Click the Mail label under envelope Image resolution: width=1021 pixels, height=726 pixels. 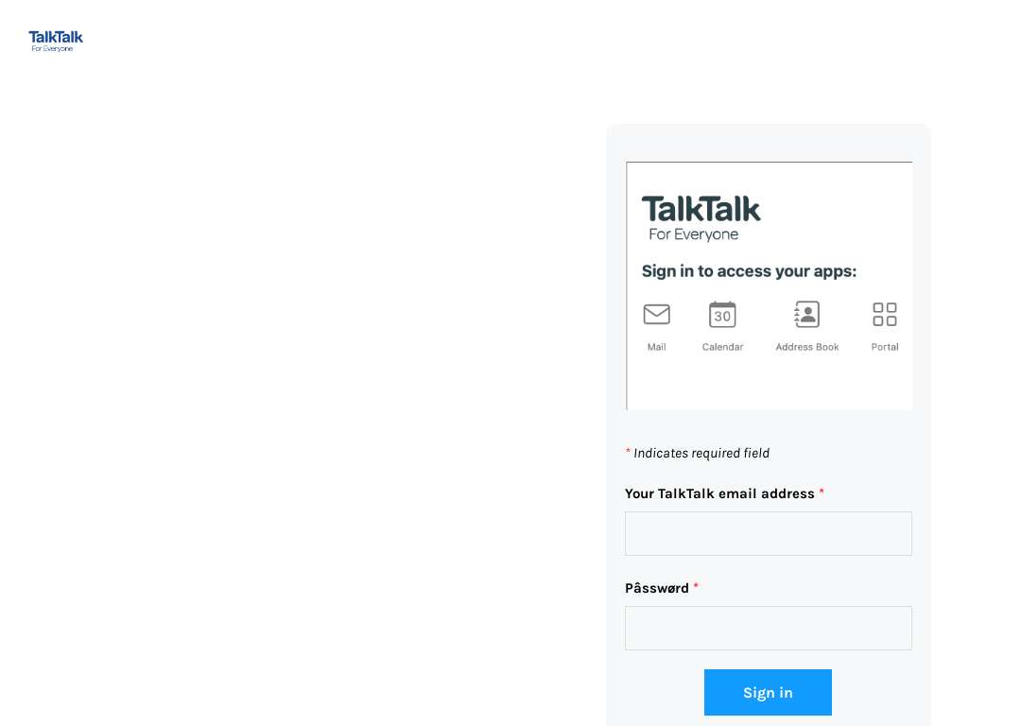tap(656, 347)
